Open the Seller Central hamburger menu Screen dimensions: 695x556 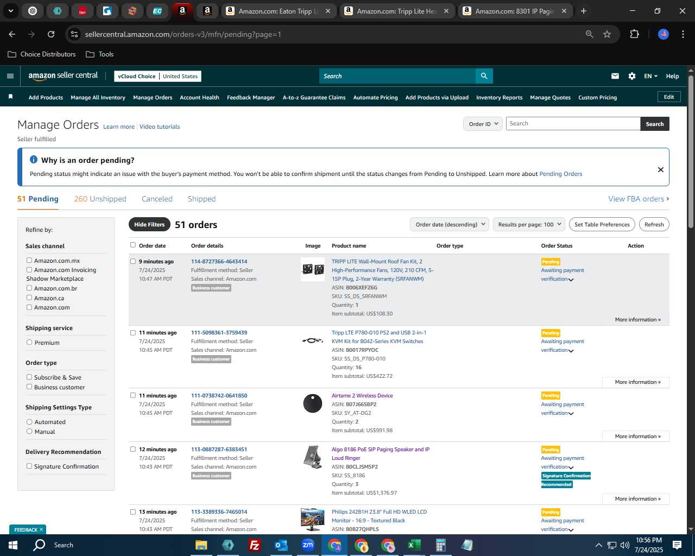[10, 76]
